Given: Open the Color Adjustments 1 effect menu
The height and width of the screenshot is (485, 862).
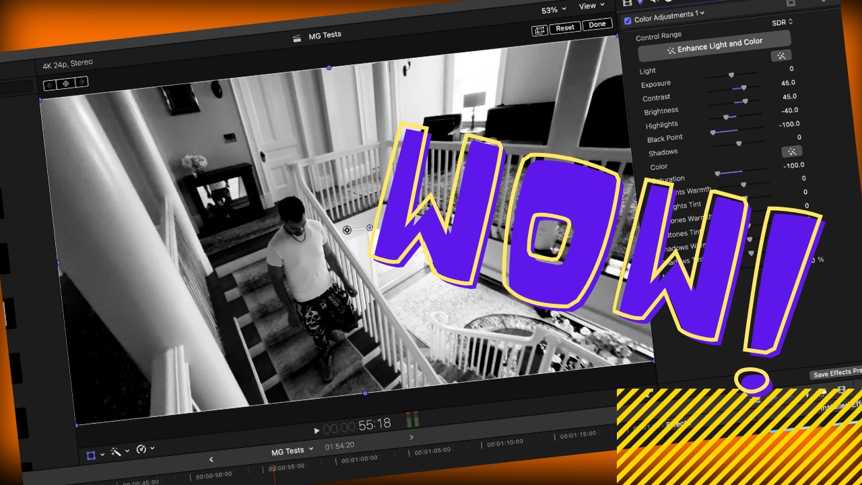Looking at the screenshot, I should click(669, 15).
